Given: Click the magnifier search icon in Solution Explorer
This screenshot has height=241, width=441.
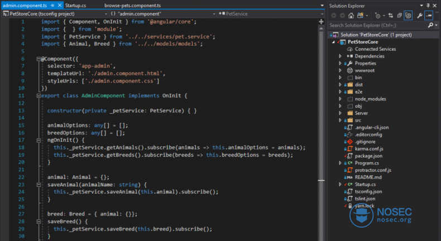Looking at the screenshot, I should (430, 25).
